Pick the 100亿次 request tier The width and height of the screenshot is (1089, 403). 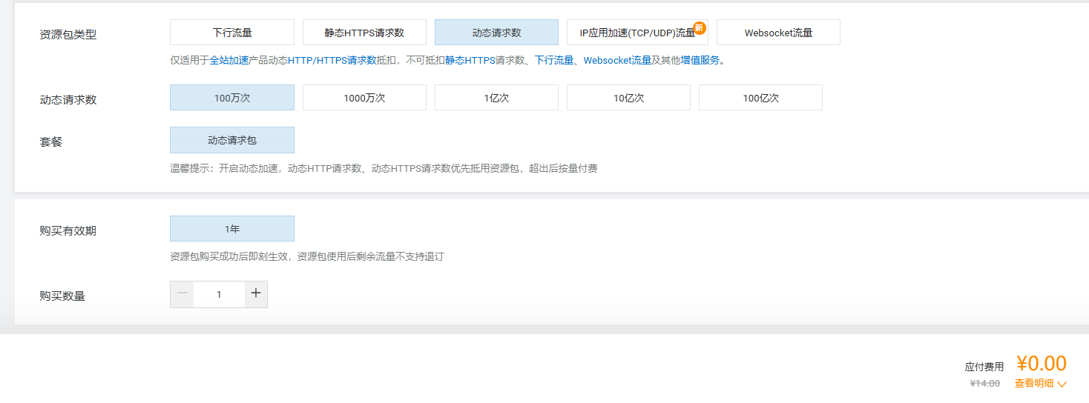pos(760,98)
